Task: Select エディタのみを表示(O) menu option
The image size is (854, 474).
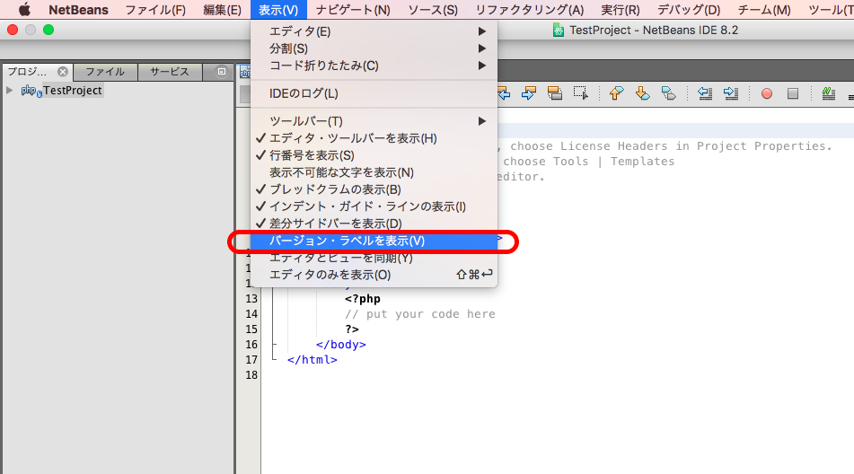Action: (374, 275)
